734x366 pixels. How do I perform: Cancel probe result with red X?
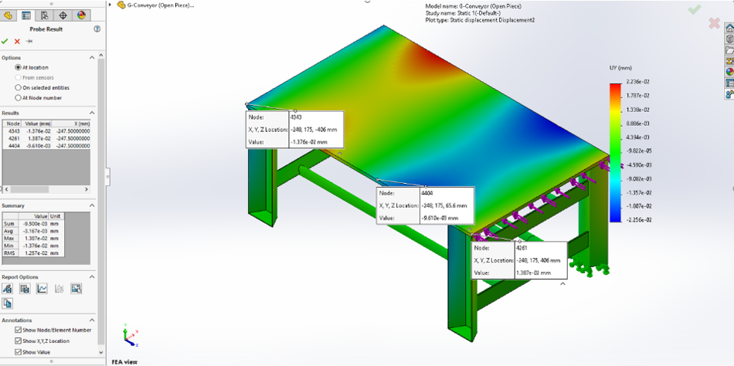click(x=17, y=41)
